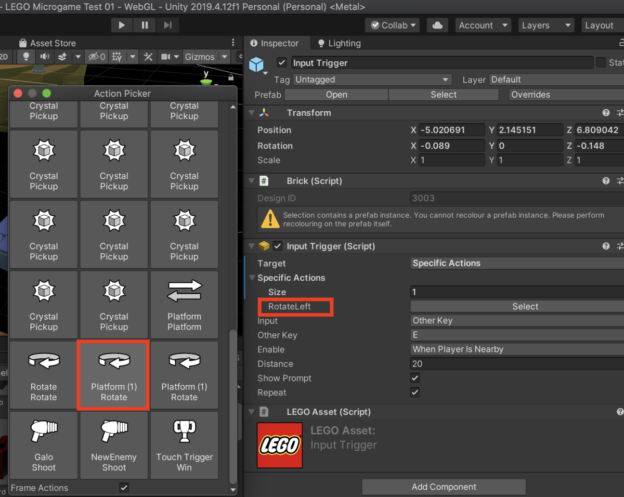Toggle scene audio with the speaker icon
Screen dimensions: 624x497
point(45,57)
